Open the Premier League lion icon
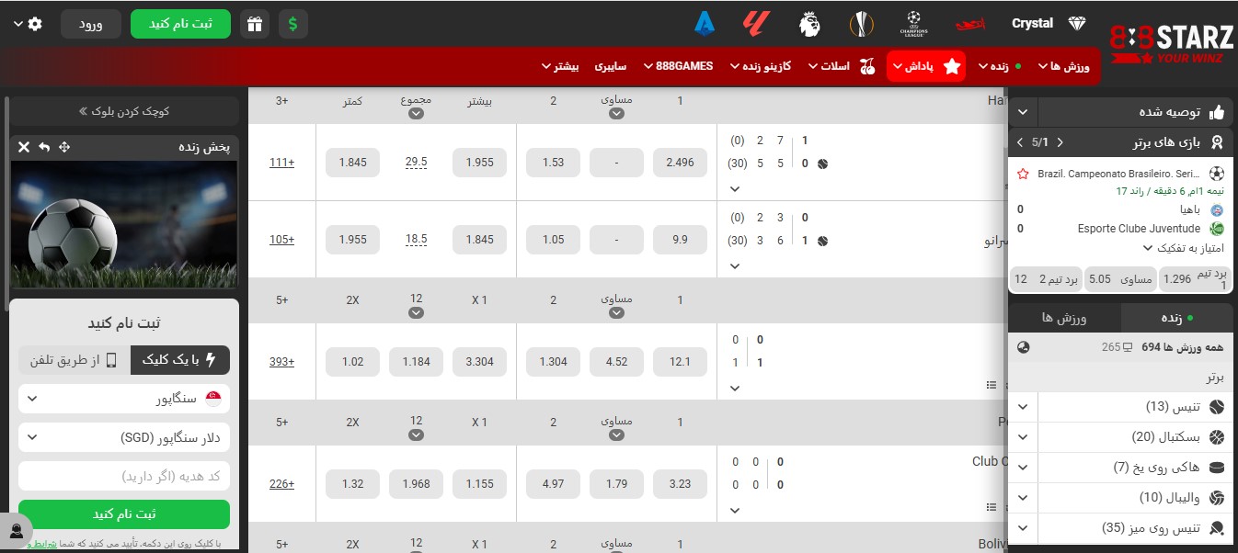1238x553 pixels. pyautogui.click(x=809, y=24)
